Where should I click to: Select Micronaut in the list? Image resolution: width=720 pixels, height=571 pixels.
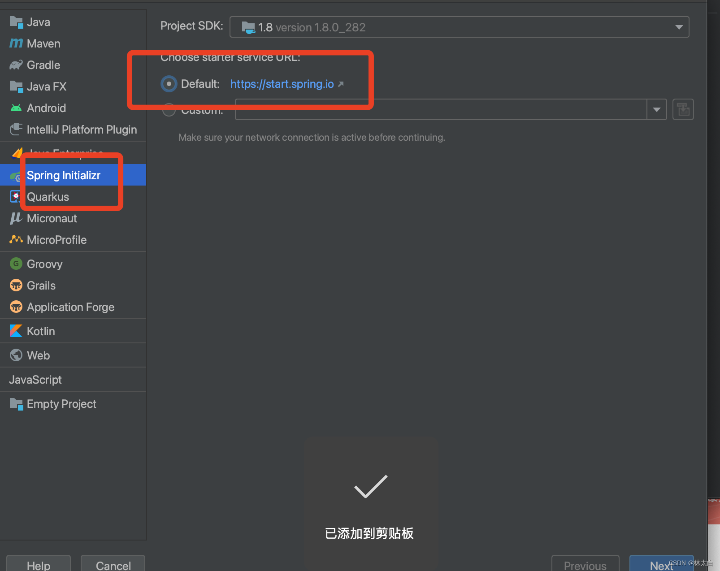pos(73,218)
